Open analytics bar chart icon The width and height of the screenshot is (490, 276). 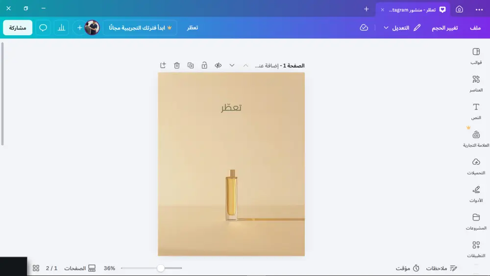point(62,27)
